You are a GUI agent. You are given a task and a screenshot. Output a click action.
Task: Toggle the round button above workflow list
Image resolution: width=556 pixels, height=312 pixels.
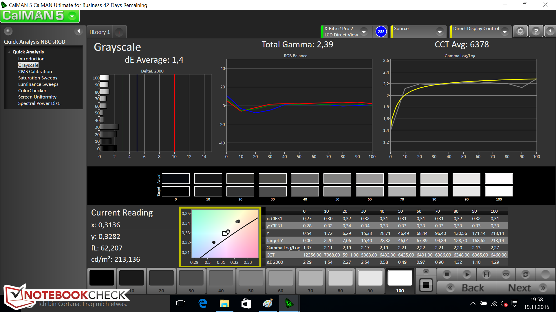coord(8,31)
